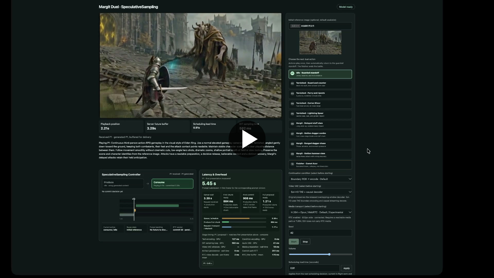This screenshot has height=278, width=494.
Task: Choose action 02 Tarnished Guard and counter
Action: pyautogui.click(x=320, y=84)
